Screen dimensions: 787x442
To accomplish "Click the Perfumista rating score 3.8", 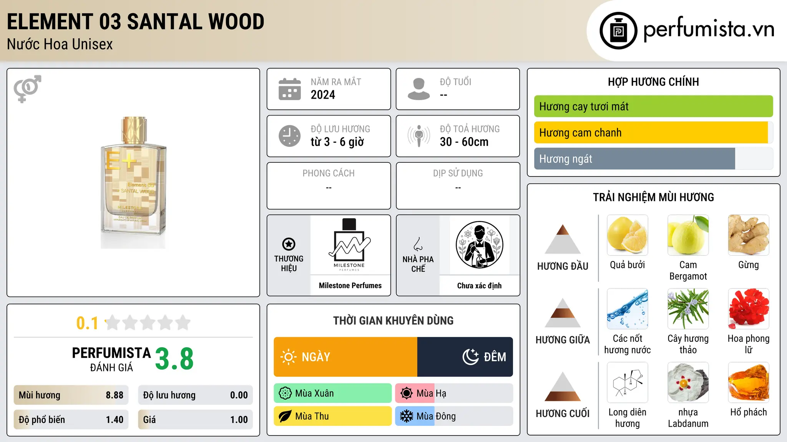I will pos(174,359).
